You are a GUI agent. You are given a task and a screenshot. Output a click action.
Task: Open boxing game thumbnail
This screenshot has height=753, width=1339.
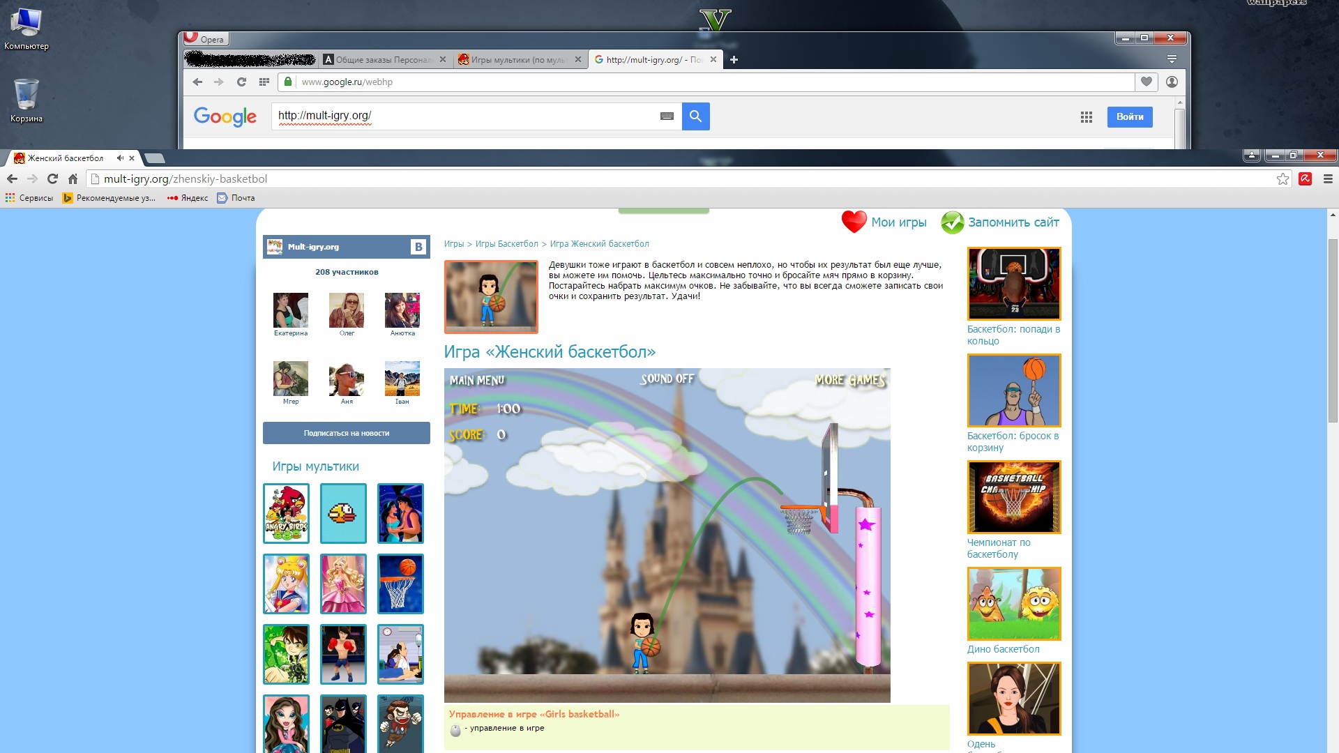[343, 654]
